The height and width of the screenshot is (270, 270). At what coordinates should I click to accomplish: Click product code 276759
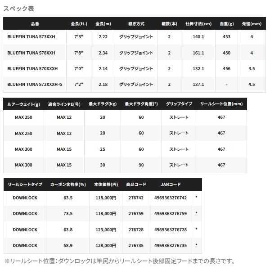coord(135,214)
